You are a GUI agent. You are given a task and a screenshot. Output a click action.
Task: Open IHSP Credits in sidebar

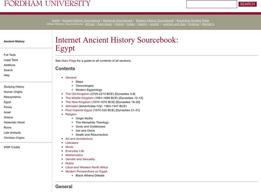(12, 147)
